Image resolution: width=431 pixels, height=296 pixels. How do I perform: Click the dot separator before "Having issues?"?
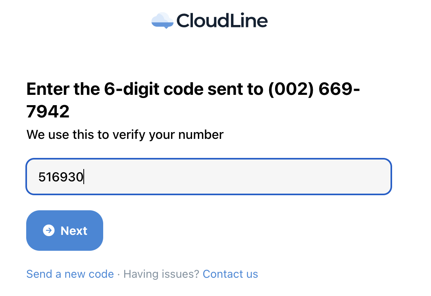pyautogui.click(x=119, y=274)
